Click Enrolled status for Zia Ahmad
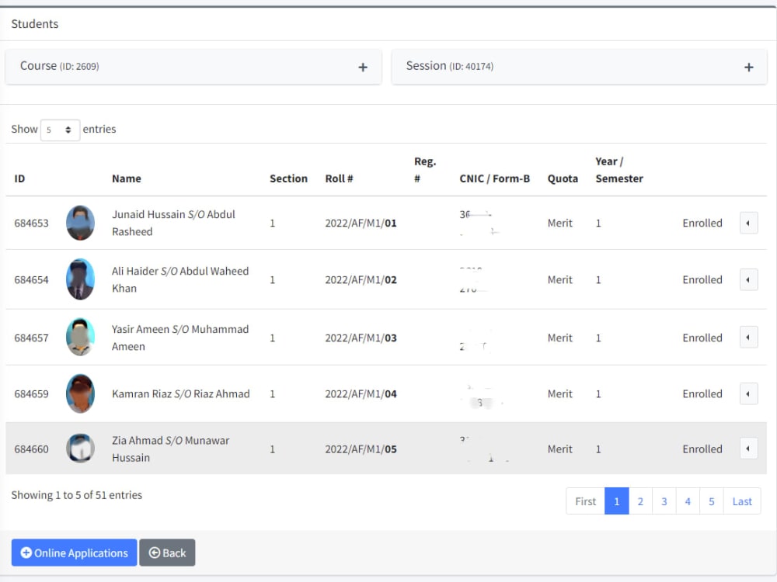777x582 pixels. [x=702, y=449]
